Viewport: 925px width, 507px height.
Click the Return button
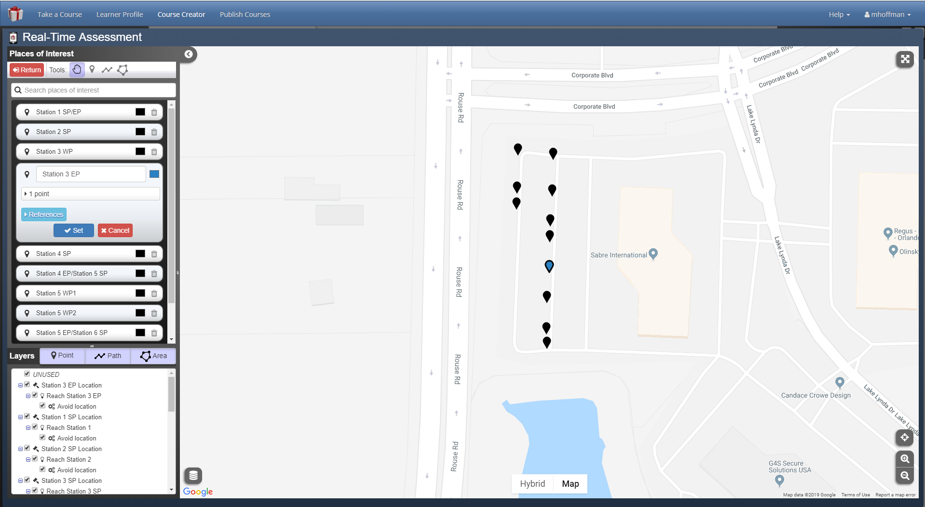point(27,70)
